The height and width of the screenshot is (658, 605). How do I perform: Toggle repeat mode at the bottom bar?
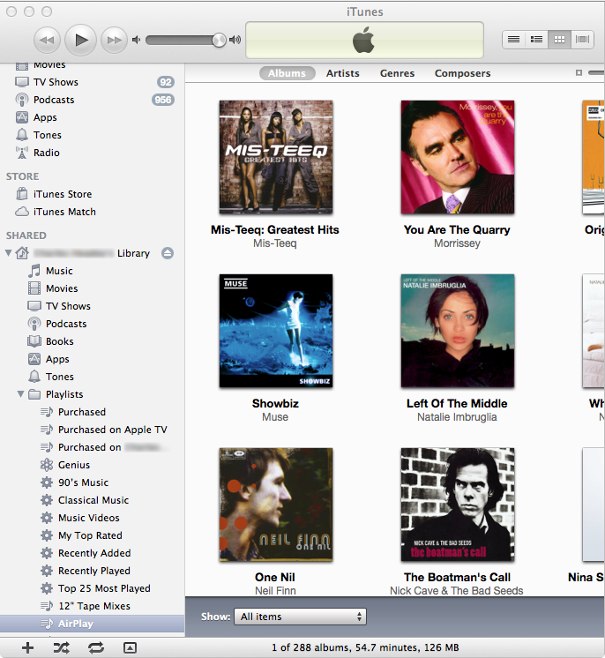click(x=95, y=647)
